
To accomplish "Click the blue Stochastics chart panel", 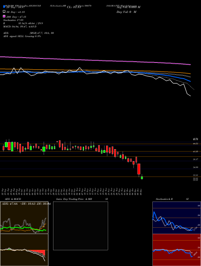I will pos(176,218).
